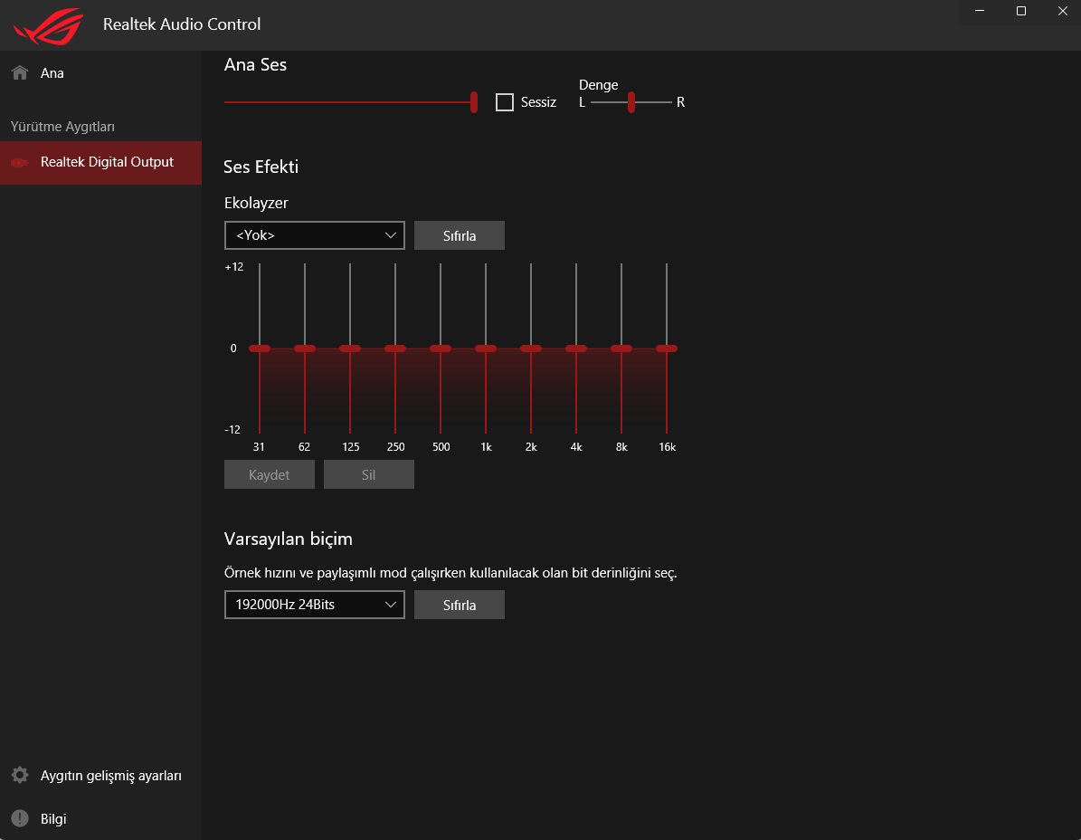Click the 62 Hz equalizer slider handle

pos(305,348)
